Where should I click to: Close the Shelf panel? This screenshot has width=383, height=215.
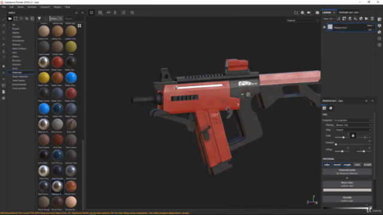coord(83,13)
